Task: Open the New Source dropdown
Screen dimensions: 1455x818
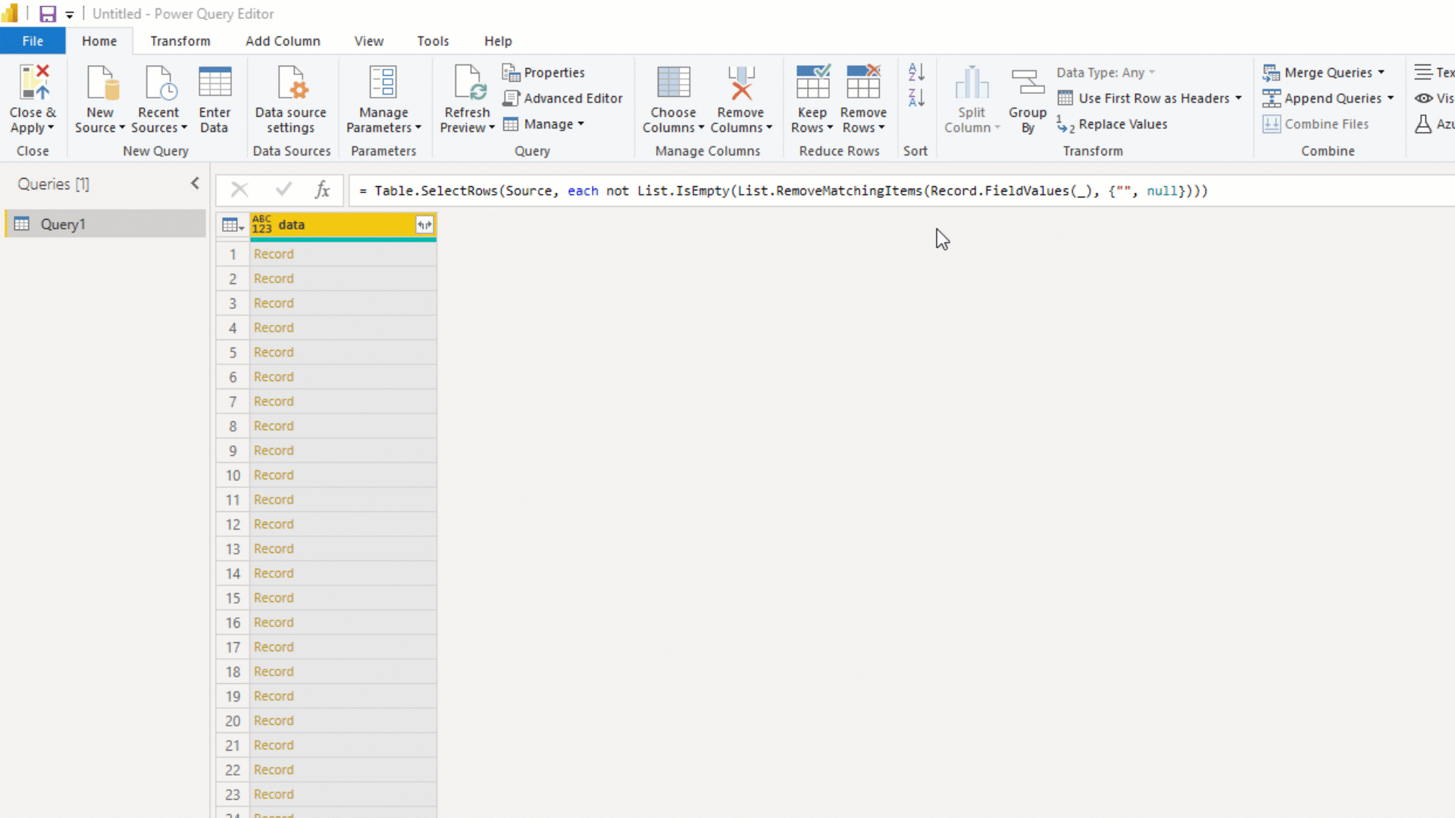Action: (99, 97)
